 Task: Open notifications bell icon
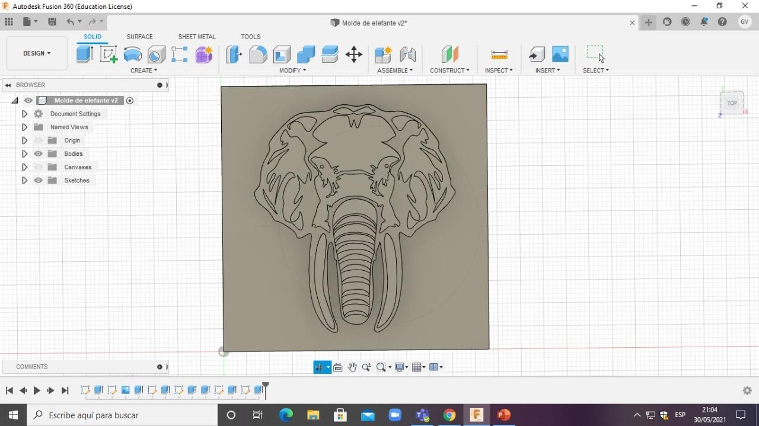(x=704, y=22)
